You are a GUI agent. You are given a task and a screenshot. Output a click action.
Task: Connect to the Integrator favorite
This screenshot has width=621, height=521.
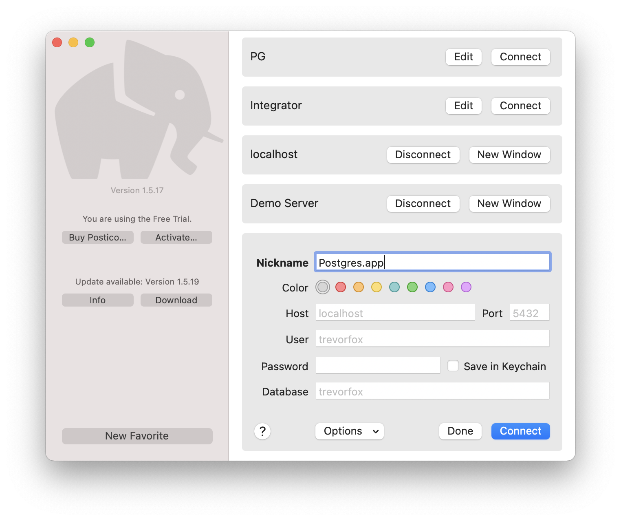tap(521, 106)
